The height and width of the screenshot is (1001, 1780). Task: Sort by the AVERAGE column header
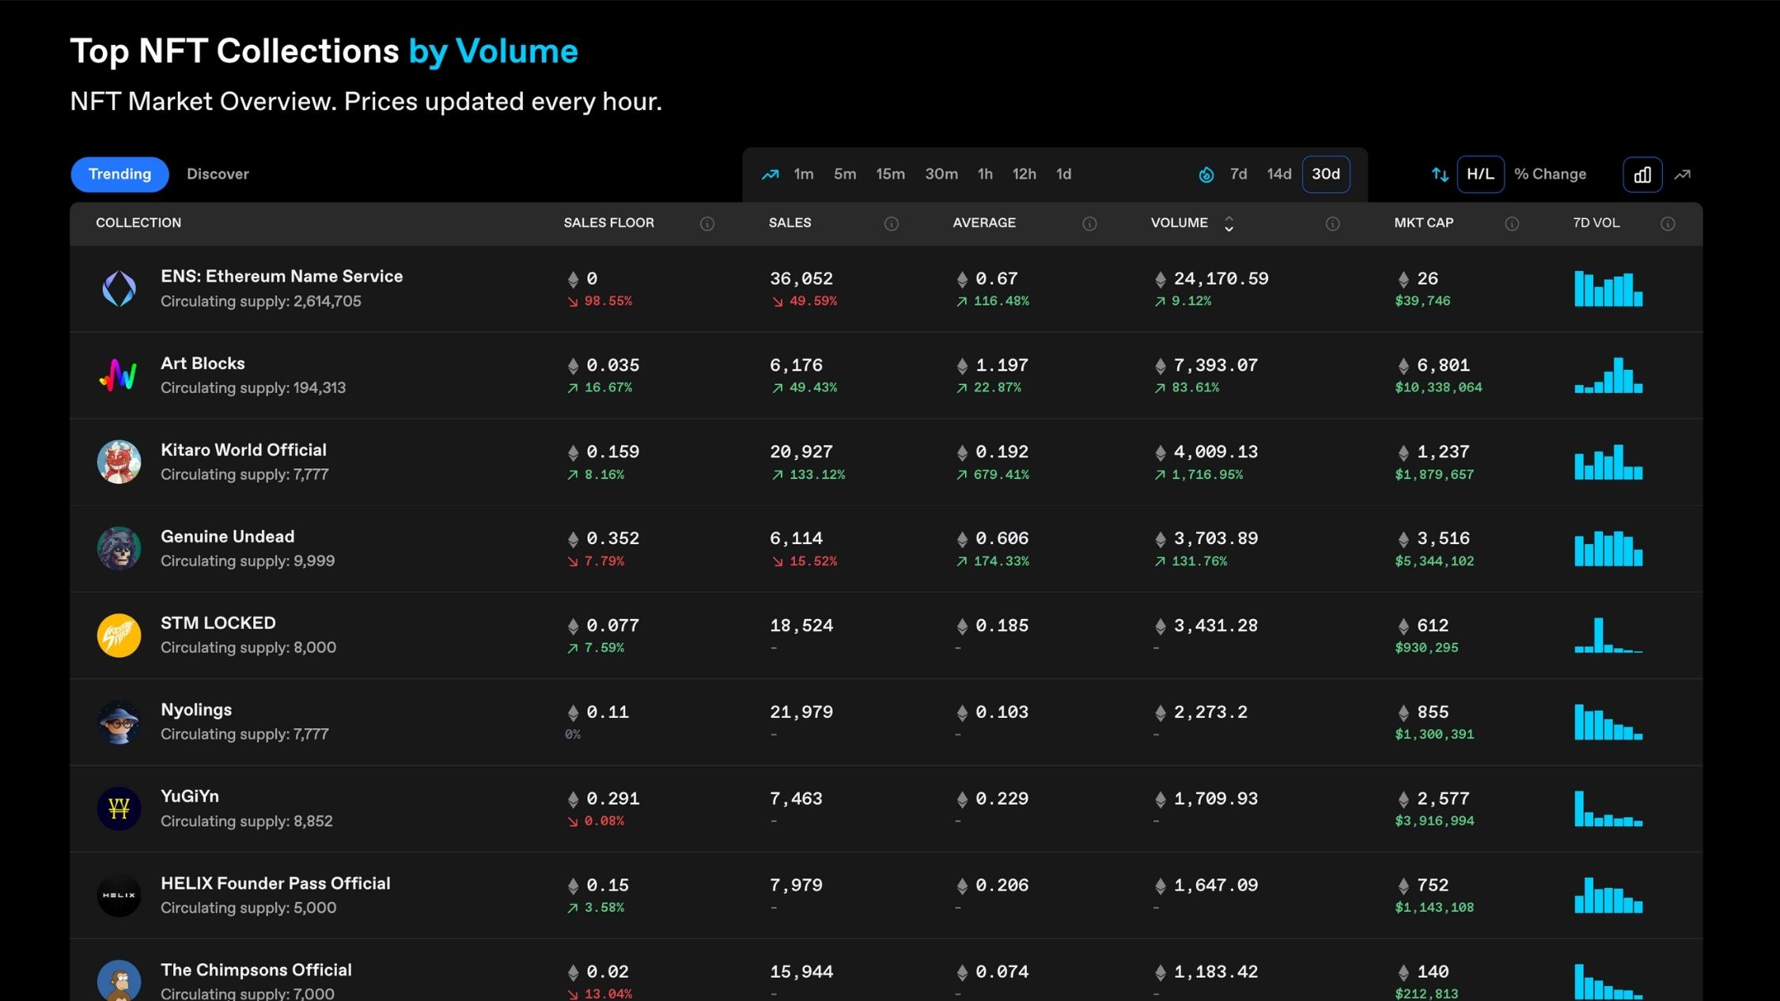tap(984, 223)
